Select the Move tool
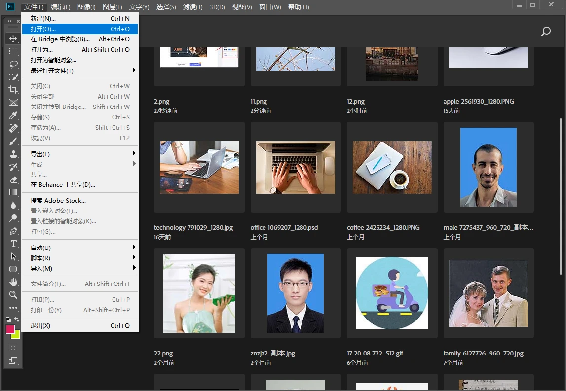 point(13,38)
